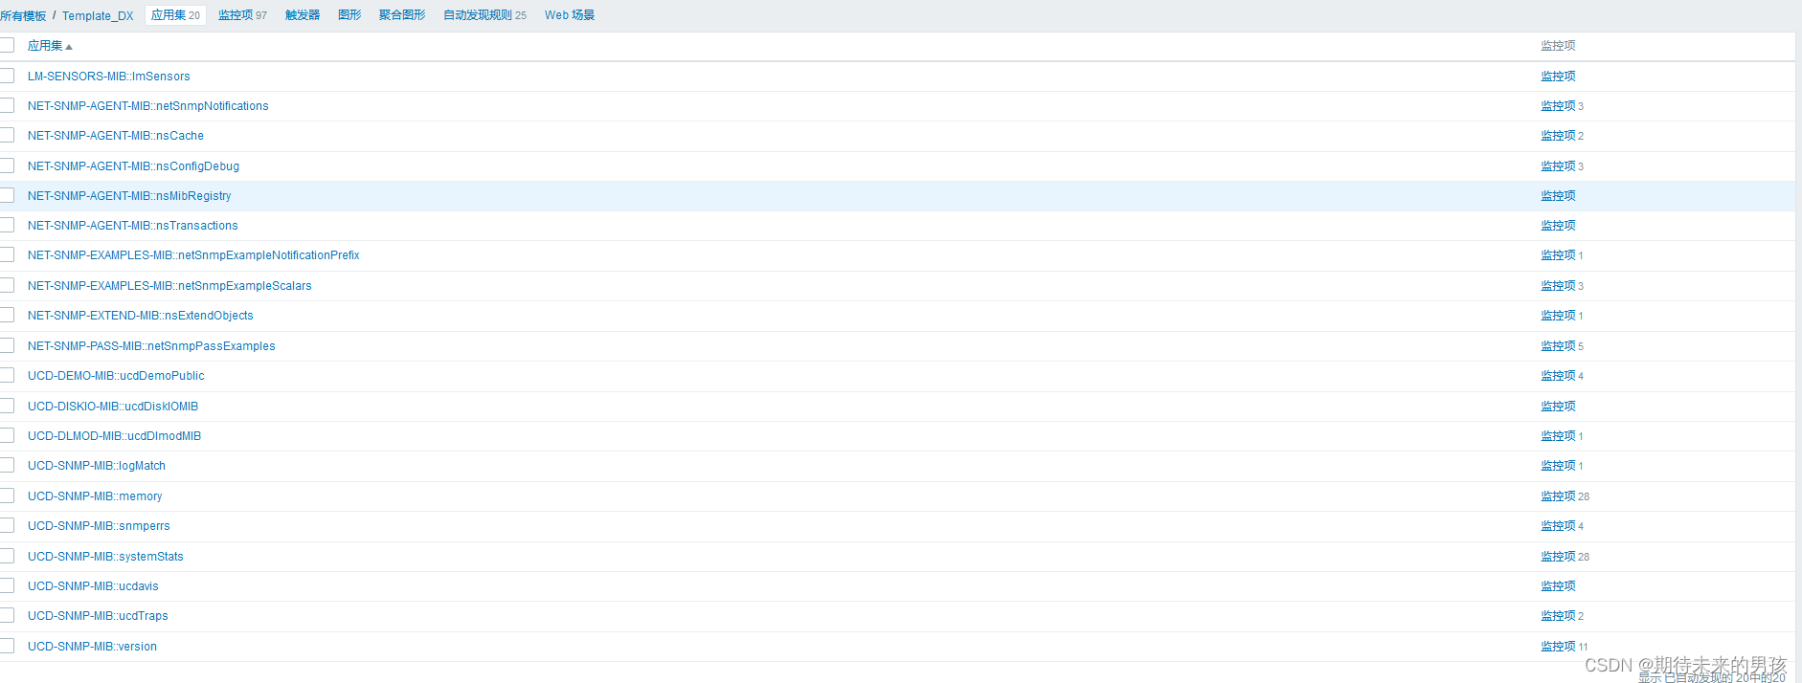Check the snmperrs row checkbox
The height and width of the screenshot is (683, 1802).
tap(7, 525)
